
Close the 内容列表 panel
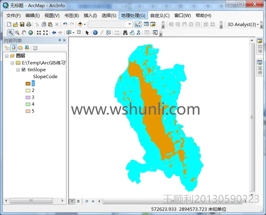pos(64,40)
